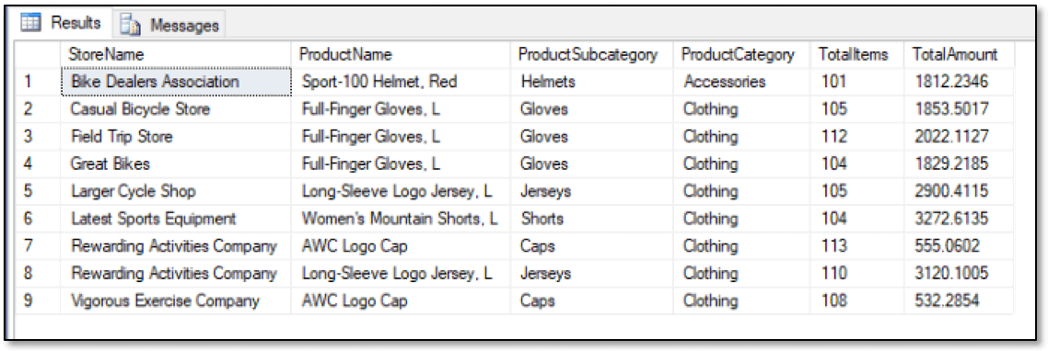Select the TotalAmount column header
The height and width of the screenshot is (351, 1048).
[x=959, y=55]
